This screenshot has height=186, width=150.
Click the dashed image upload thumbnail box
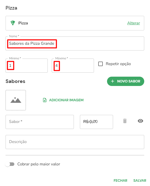(x=16, y=100)
